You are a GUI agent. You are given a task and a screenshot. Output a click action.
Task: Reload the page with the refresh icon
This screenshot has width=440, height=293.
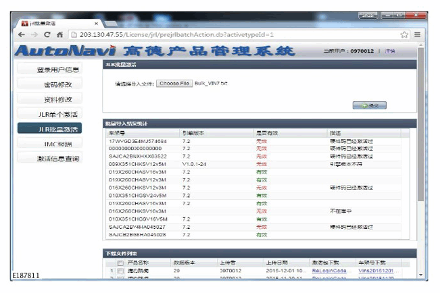click(47, 34)
